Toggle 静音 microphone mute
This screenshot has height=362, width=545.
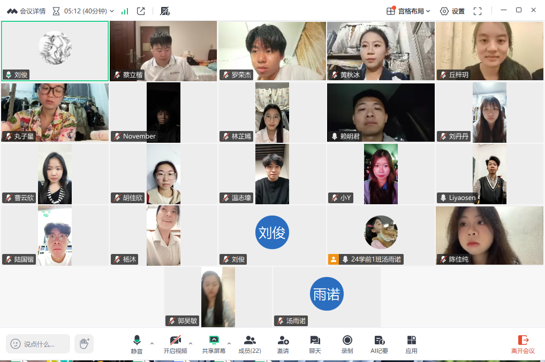[x=137, y=344]
